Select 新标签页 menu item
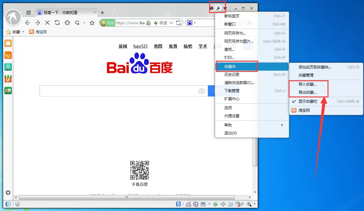 coord(252,16)
